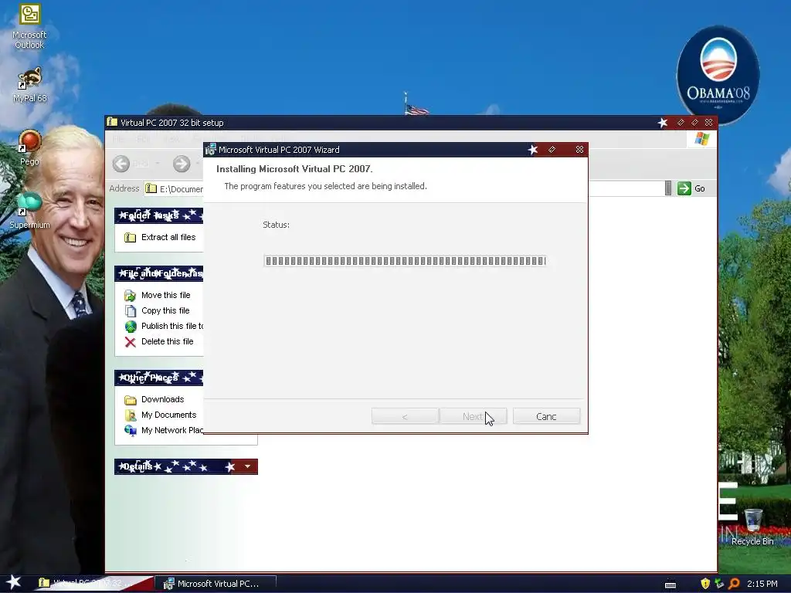
Task: Click Cancel in the Virtual PC wizard
Action: [546, 416]
